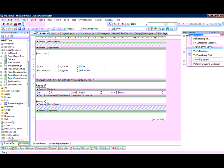Open the Command Window panel
The image size is (224, 168).
pyautogui.click(x=46, y=148)
